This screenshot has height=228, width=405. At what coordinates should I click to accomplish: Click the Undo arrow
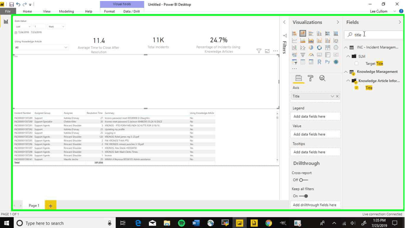point(18,4)
